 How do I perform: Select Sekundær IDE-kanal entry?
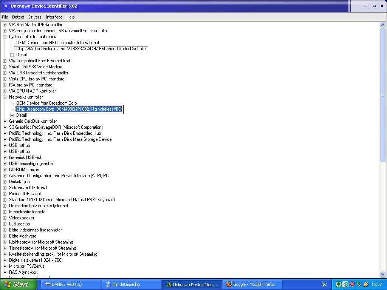coord(28,188)
